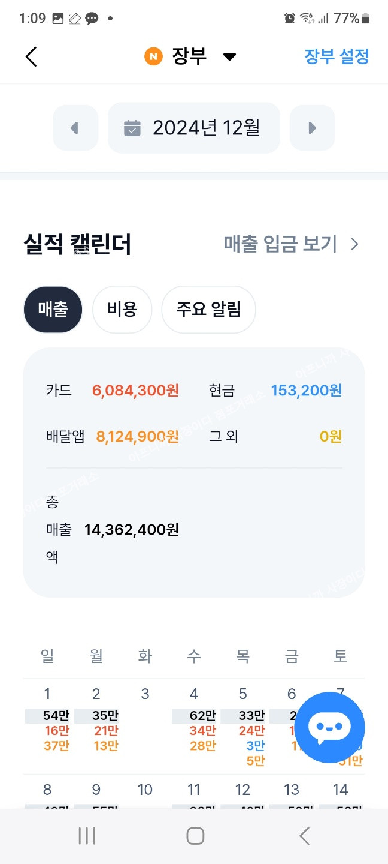Screen dimensions: 388x864
Task: Open 장부 설정 link
Action: click(x=337, y=57)
